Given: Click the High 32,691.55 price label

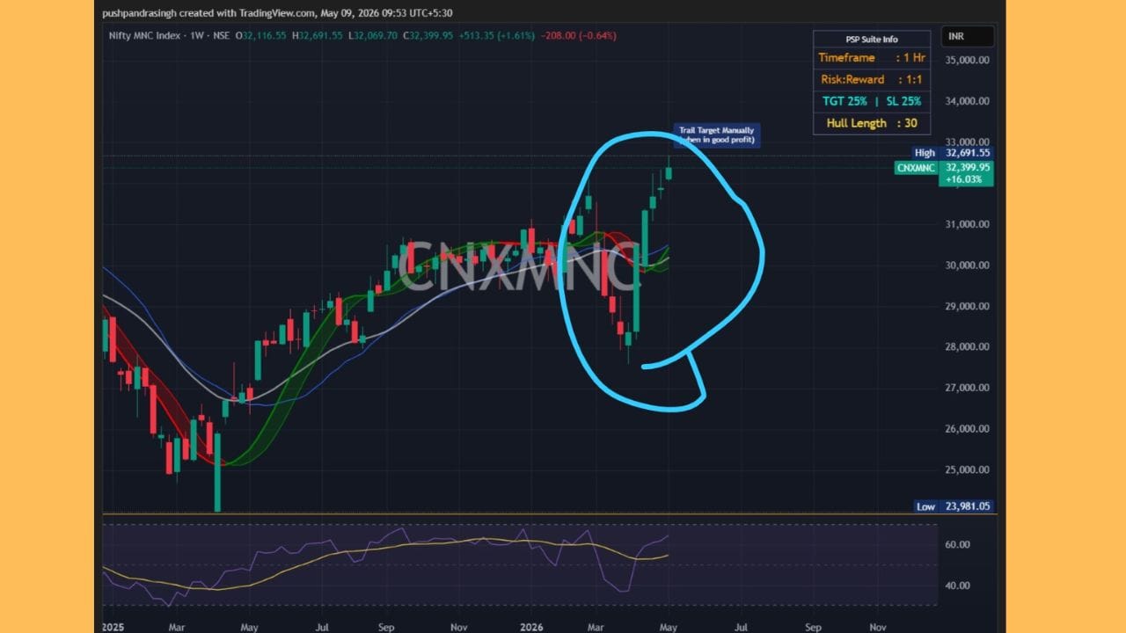Looking at the screenshot, I should (x=952, y=153).
